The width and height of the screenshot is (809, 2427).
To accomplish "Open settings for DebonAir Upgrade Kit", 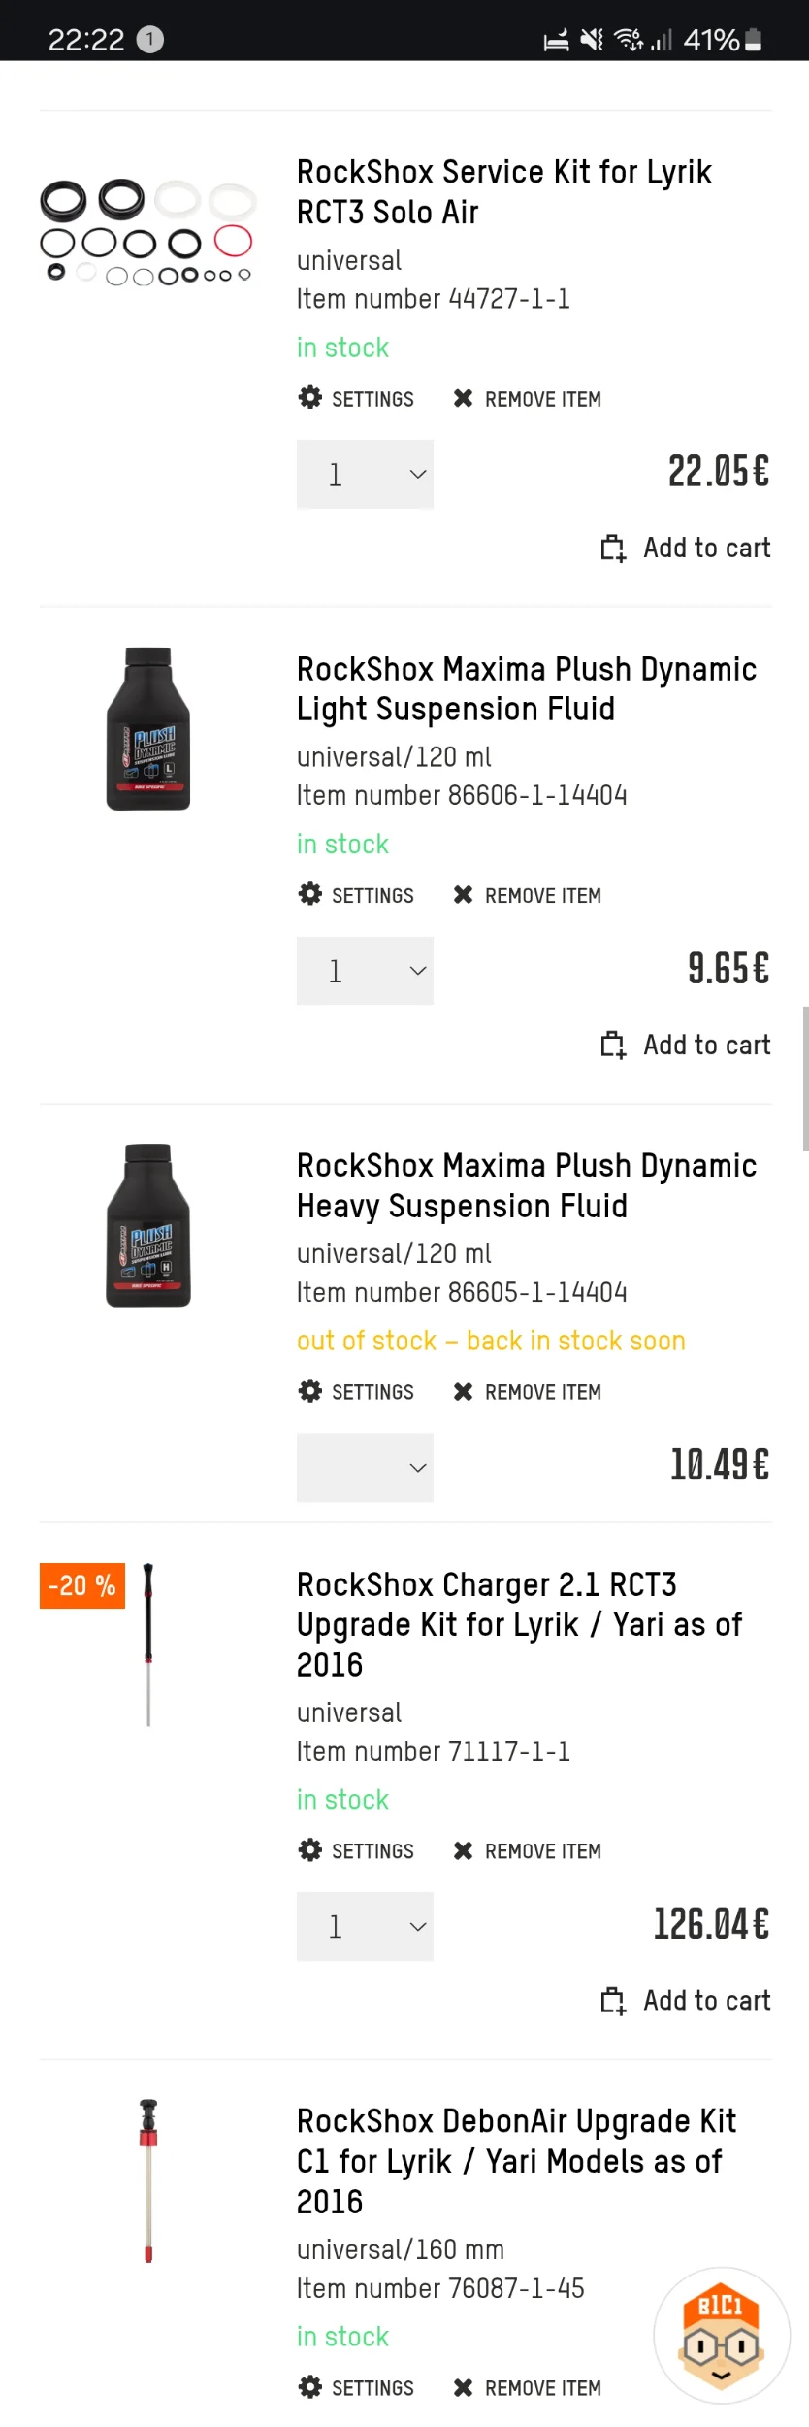I will pos(356,2387).
